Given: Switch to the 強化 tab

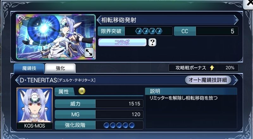Looking at the screenshot, I should [x=60, y=68].
